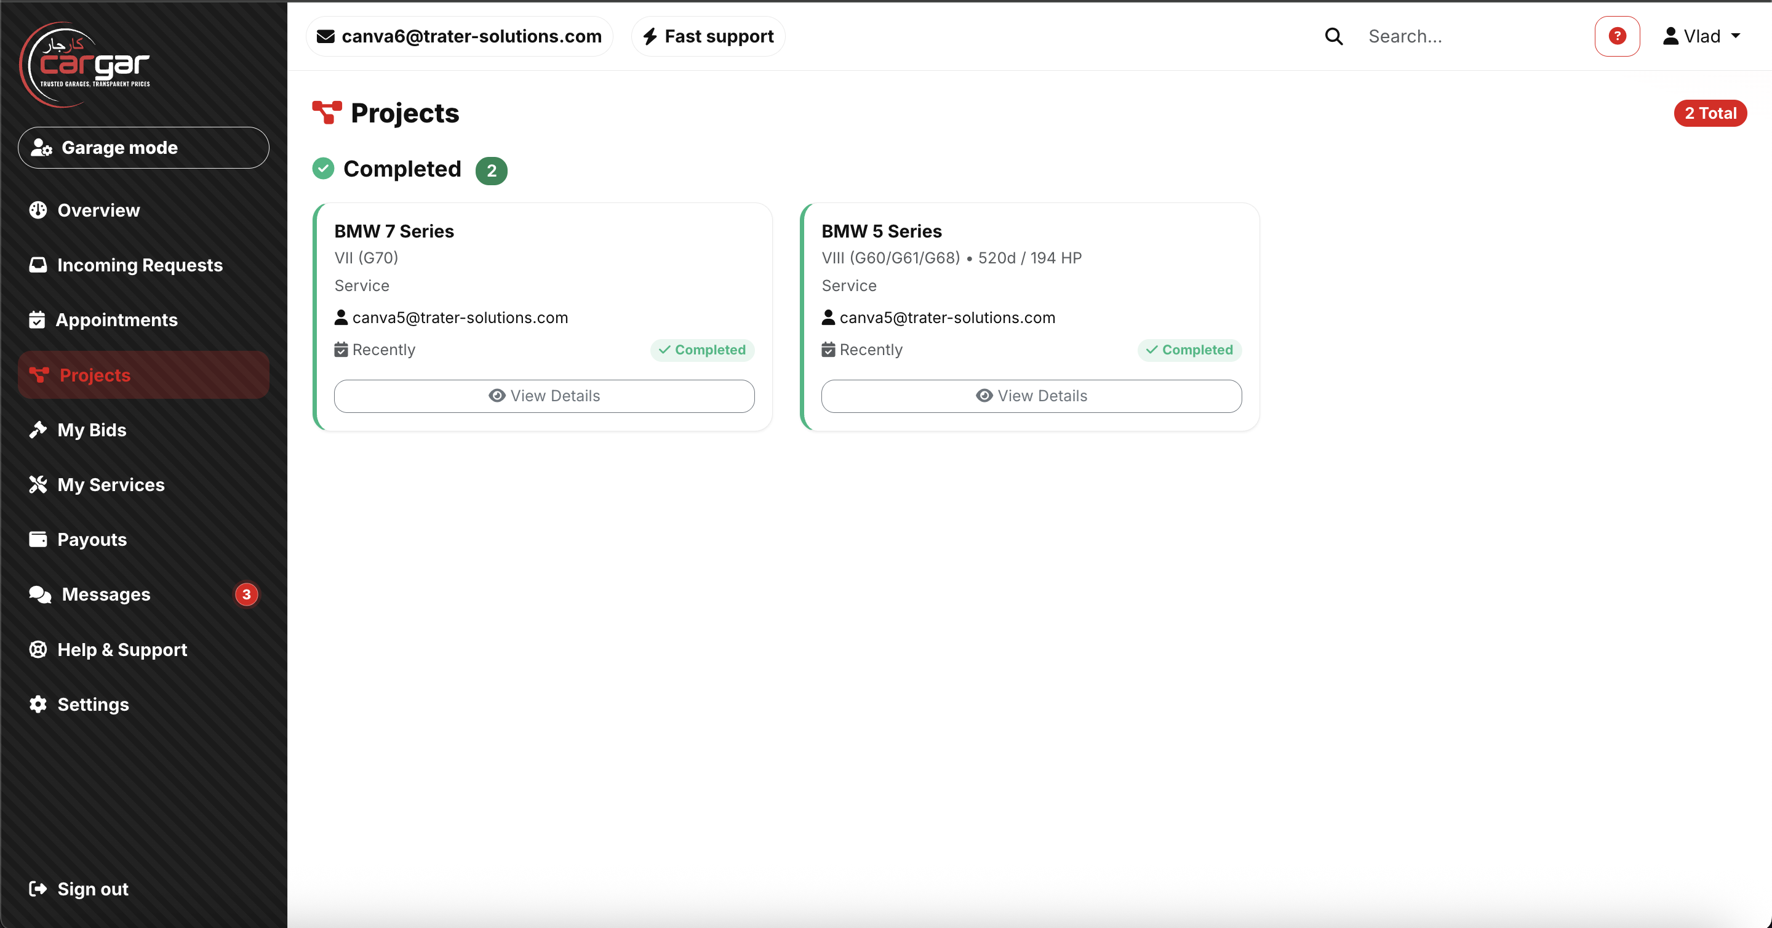Image resolution: width=1772 pixels, height=928 pixels.
Task: Select Incoming Requests from the sidebar
Action: 139,265
